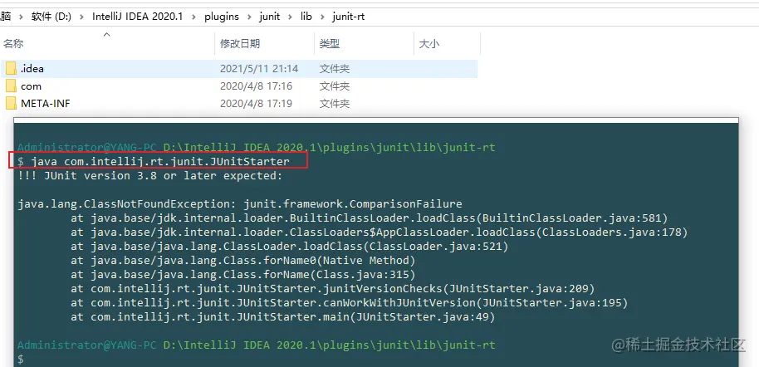759x367 pixels.
Task: Click 文件夹 type of META-INF row
Action: [x=335, y=104]
